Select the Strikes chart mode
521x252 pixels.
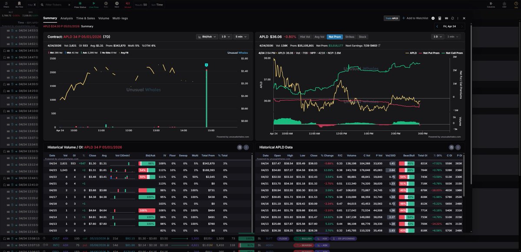pyautogui.click(x=350, y=37)
